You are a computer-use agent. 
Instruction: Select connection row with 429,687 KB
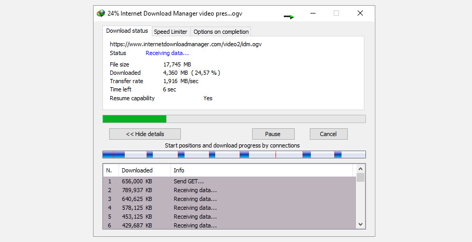pyautogui.click(x=230, y=225)
